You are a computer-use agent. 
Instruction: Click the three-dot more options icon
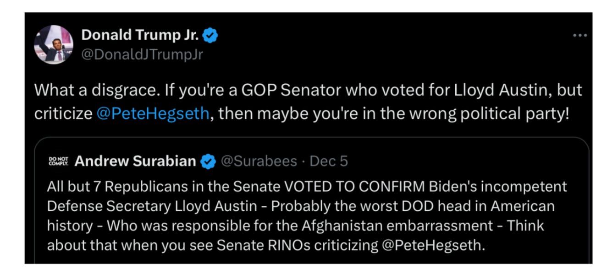579,36
